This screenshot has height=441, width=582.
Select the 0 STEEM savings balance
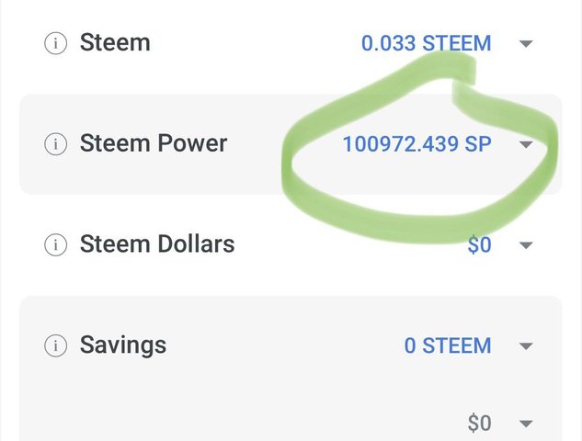(447, 346)
